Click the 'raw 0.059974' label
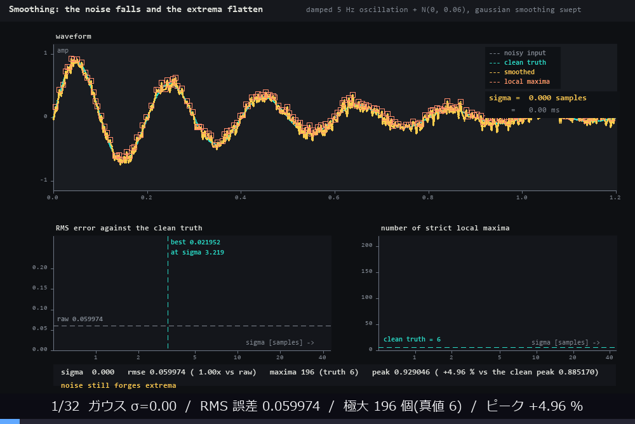This screenshot has height=424, width=635. pyautogui.click(x=80, y=319)
